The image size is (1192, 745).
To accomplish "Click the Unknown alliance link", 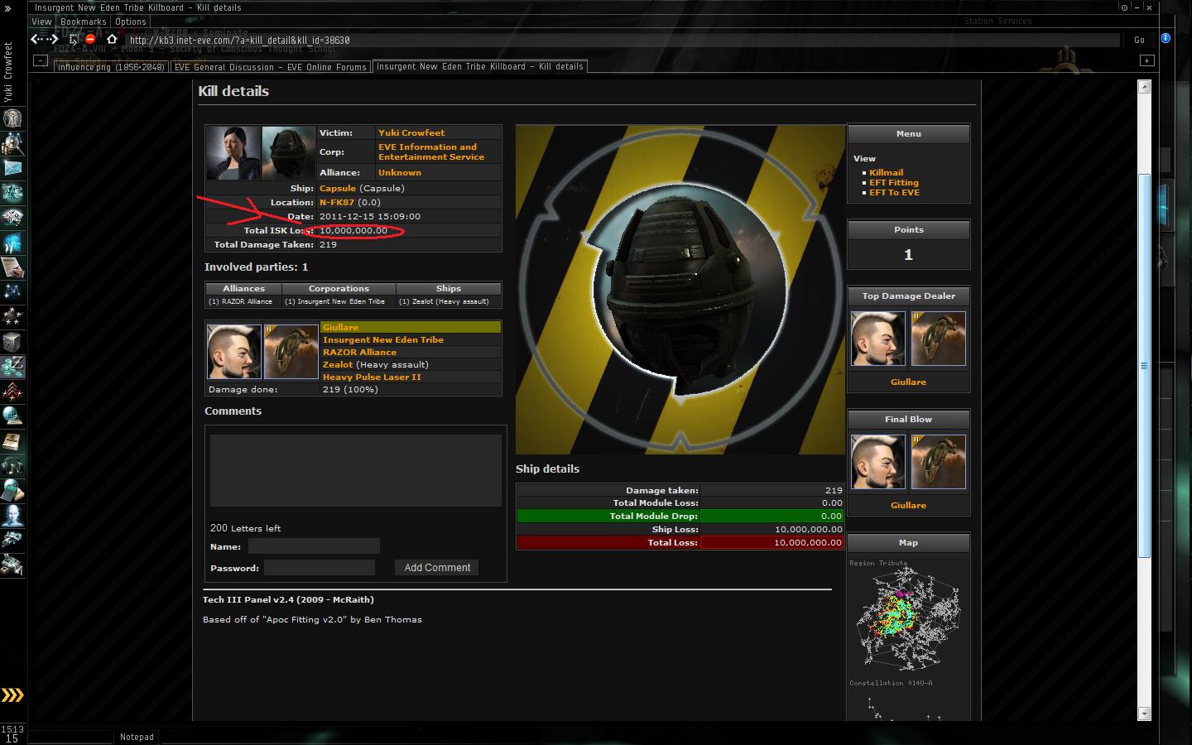I will click(x=400, y=172).
